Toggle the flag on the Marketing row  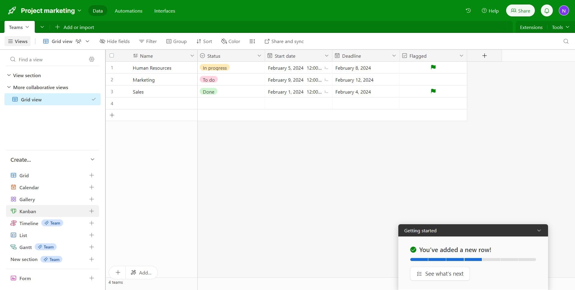click(x=433, y=80)
